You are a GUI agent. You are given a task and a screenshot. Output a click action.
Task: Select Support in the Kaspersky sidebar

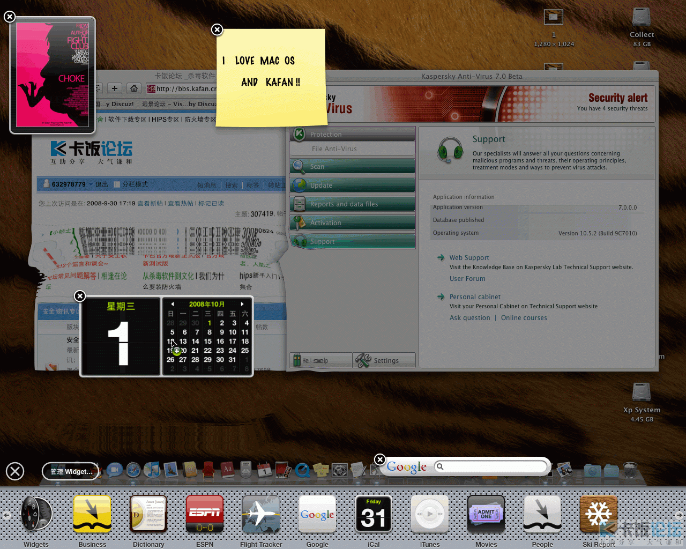coord(353,241)
